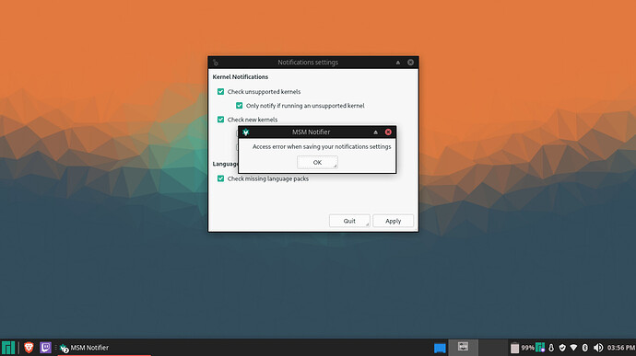The height and width of the screenshot is (356, 636).
Task: Open the Twitch launcher icon
Action: (x=45, y=347)
